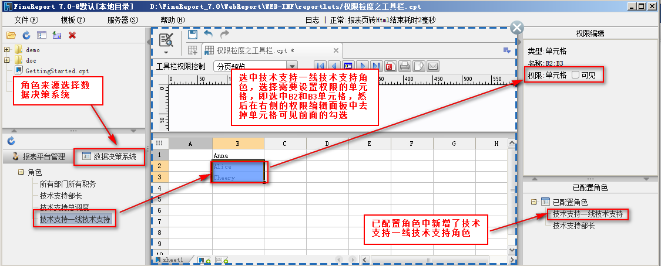Image resolution: width=661 pixels, height=266 pixels.
Task: Select row header 5
Action: click(x=159, y=199)
